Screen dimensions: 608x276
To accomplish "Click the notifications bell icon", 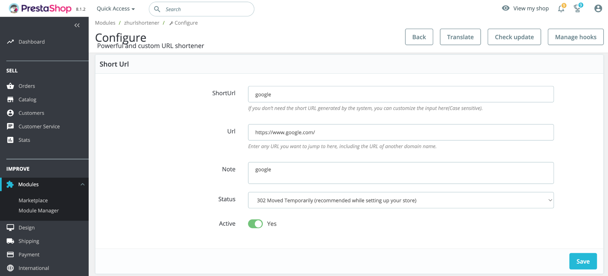I will point(561,9).
